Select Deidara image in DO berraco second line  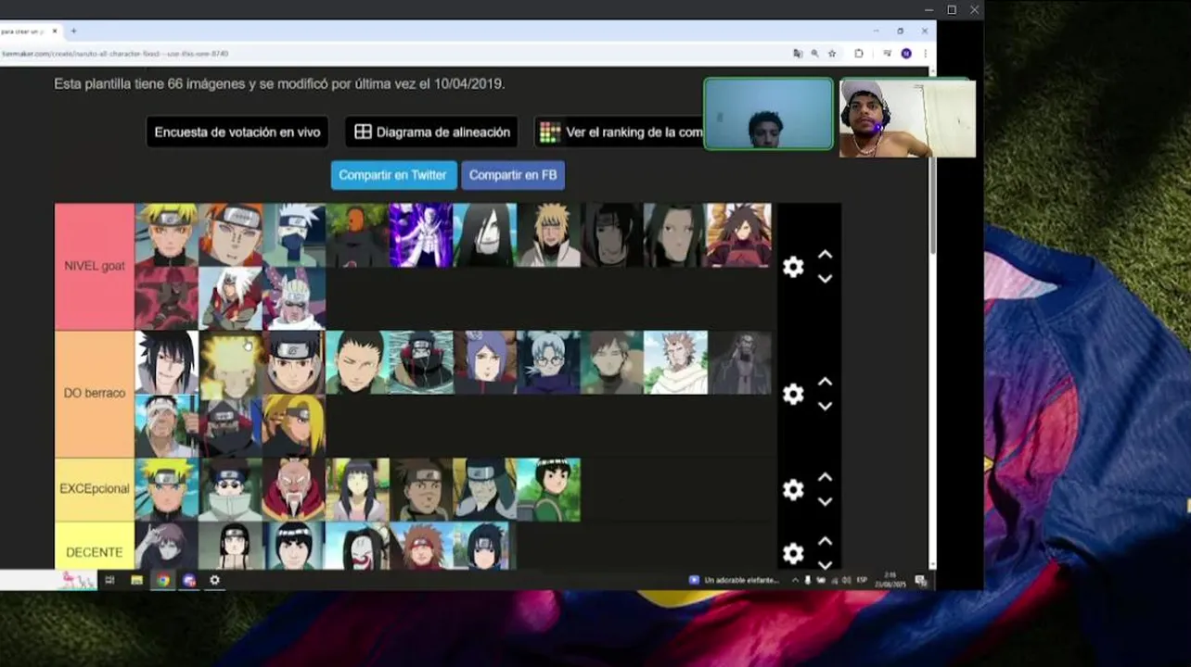[294, 425]
